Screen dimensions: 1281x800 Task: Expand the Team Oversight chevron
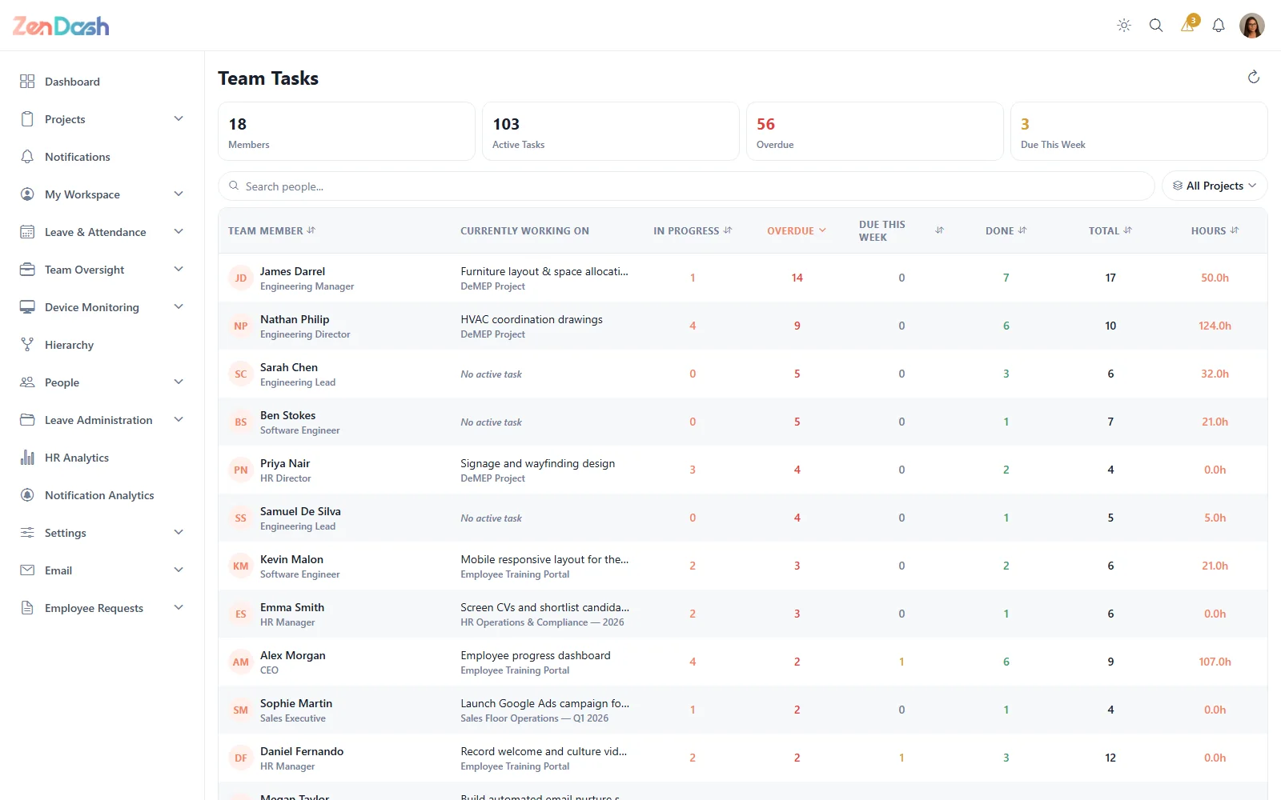click(x=179, y=270)
